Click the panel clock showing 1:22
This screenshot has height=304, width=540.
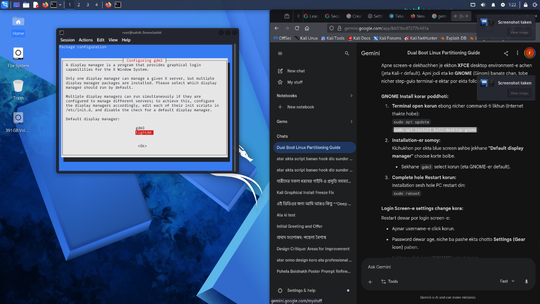(512, 5)
